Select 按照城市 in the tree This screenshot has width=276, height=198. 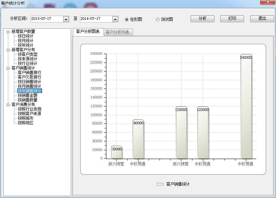tap(25, 118)
